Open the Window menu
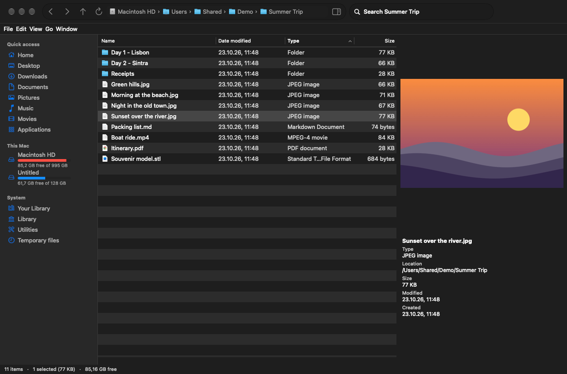 [x=66, y=29]
